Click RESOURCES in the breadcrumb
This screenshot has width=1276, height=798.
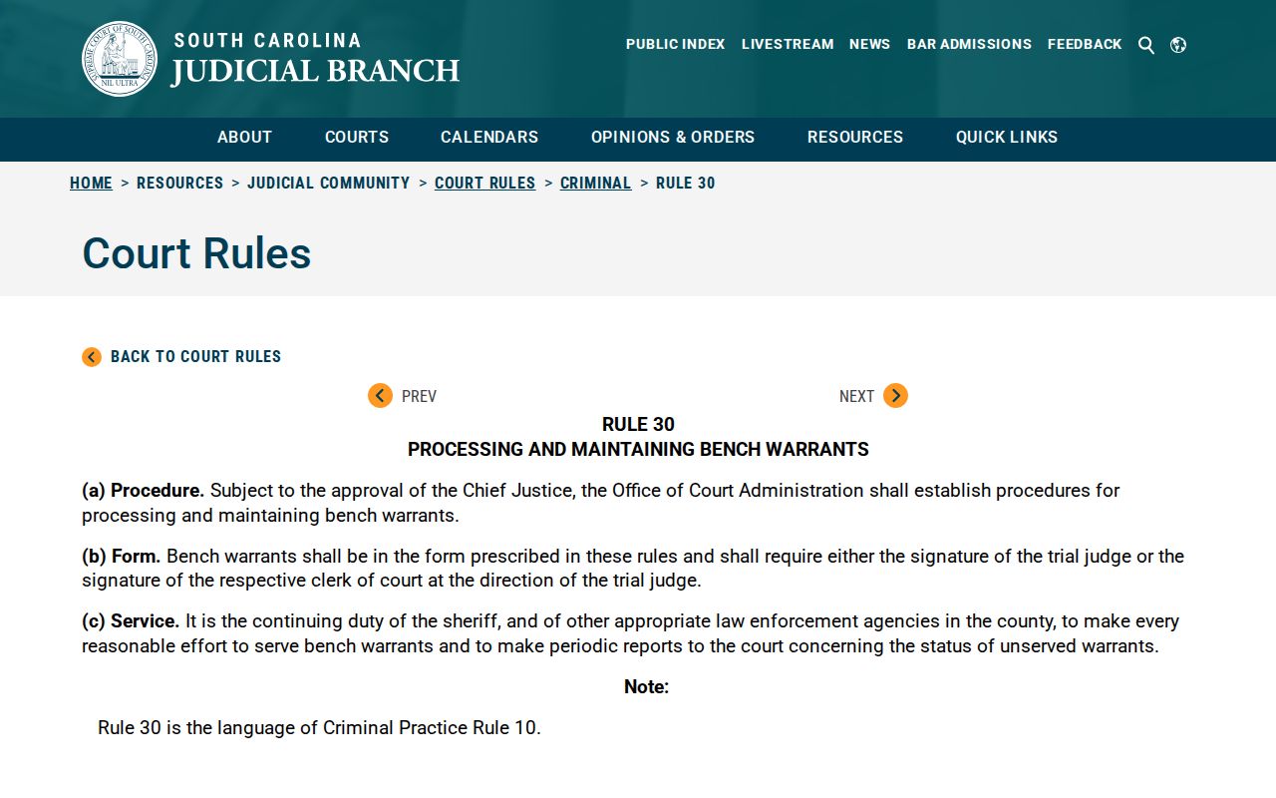[x=179, y=184]
